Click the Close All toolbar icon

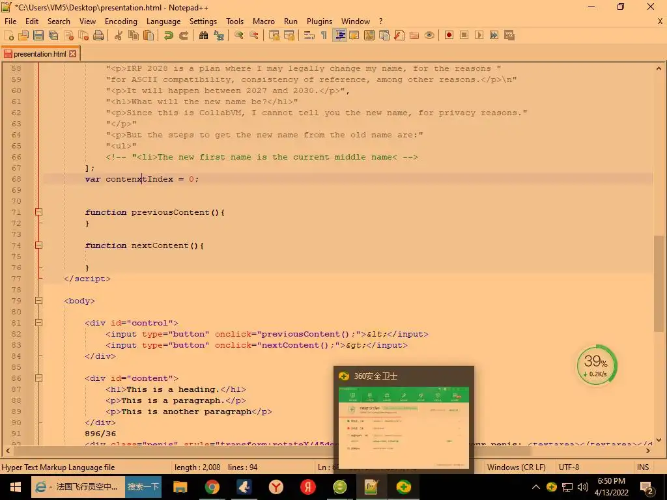click(83, 35)
